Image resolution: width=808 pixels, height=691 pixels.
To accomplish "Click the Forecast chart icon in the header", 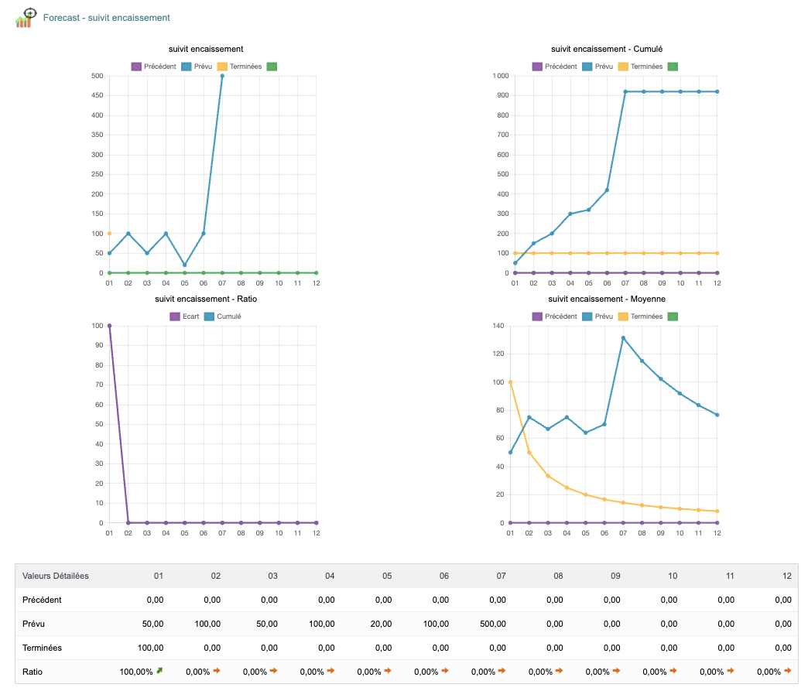I will [26, 17].
